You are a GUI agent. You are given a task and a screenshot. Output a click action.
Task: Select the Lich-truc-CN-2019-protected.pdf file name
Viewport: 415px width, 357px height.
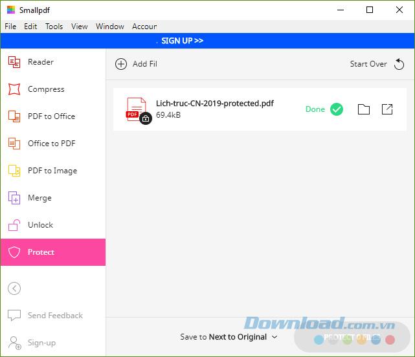point(215,103)
